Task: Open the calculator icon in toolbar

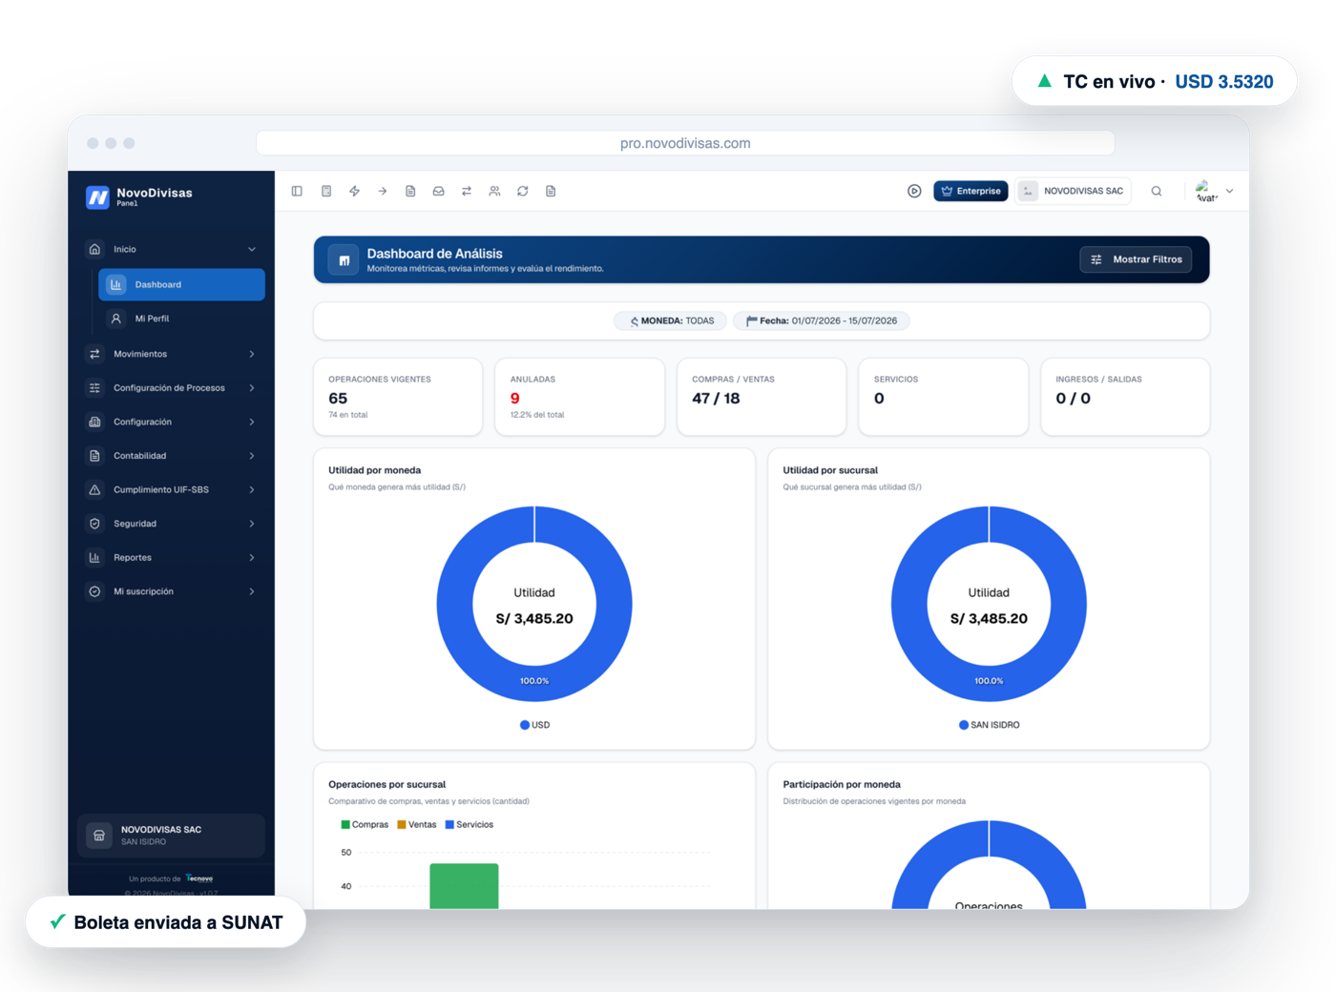Action: pos(326,191)
